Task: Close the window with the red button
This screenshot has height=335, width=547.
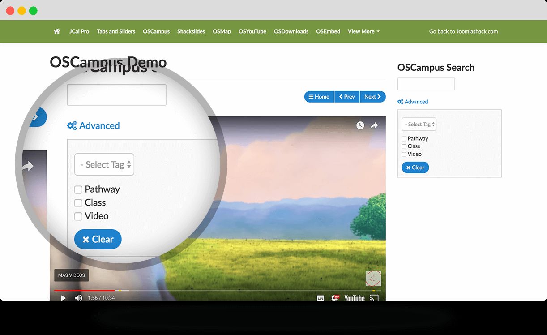Action: (10, 11)
